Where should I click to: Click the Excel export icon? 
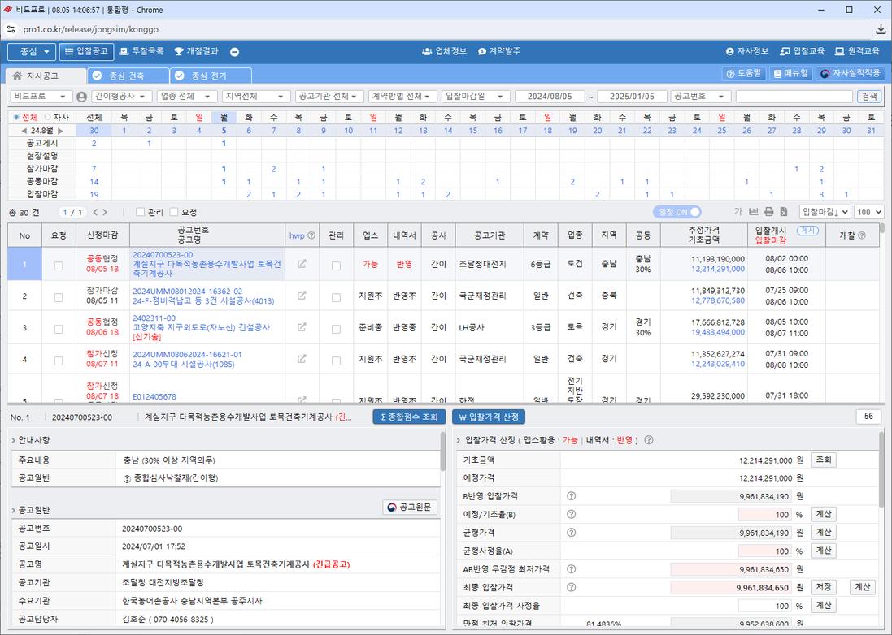pyautogui.click(x=784, y=212)
